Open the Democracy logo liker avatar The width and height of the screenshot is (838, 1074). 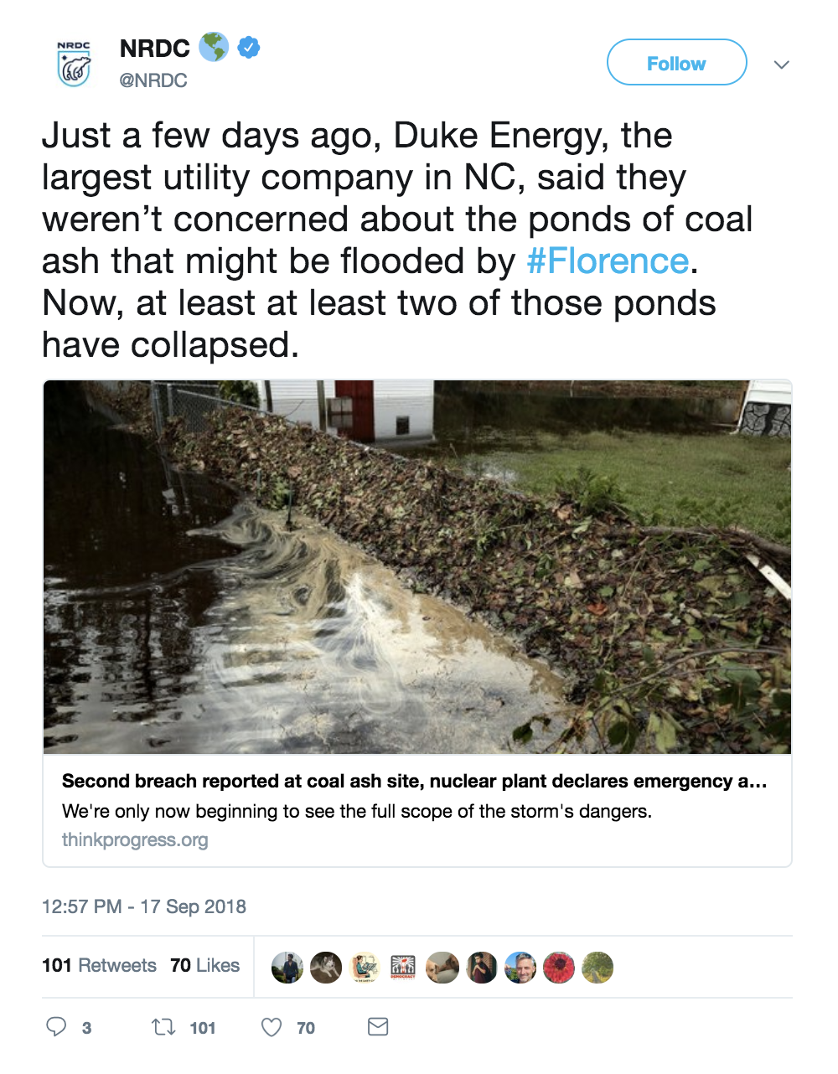click(403, 968)
